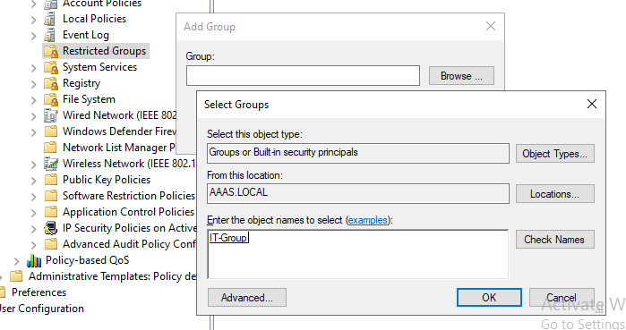Expand the Account Policies node

tap(34, 4)
